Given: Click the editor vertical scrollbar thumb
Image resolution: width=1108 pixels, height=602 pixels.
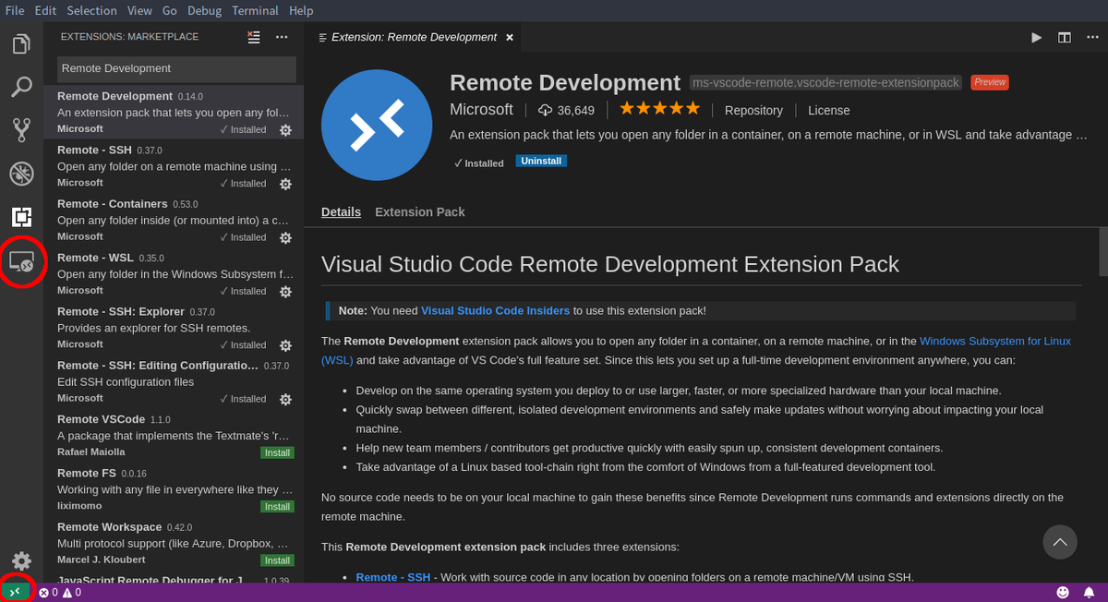Looking at the screenshot, I should coord(1103,251).
